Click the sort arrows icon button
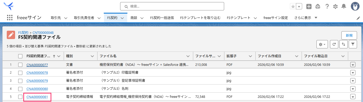This screenshot has width=363, height=102. pyautogui.click(x=343, y=44)
